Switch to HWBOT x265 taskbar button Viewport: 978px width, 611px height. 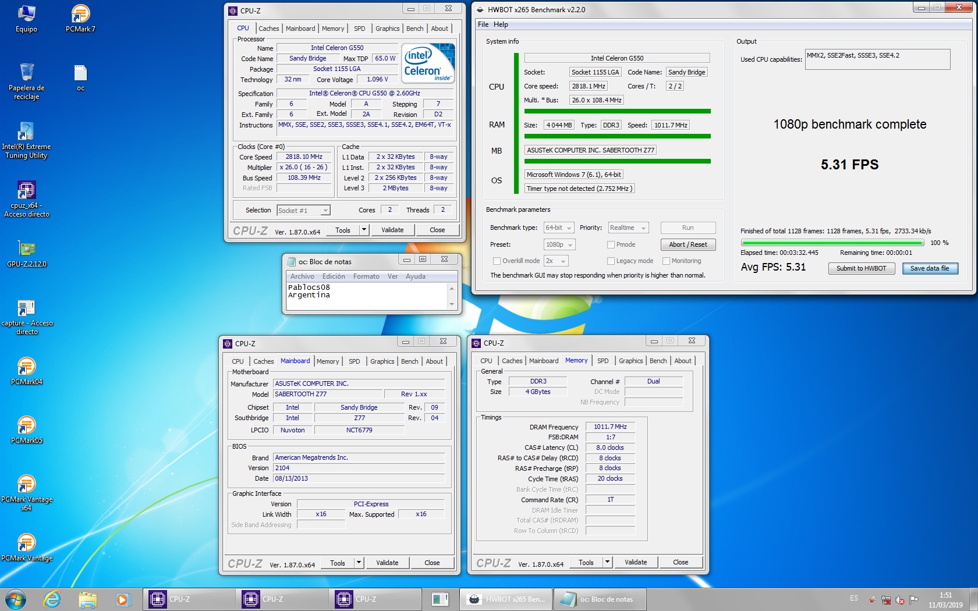(x=506, y=599)
